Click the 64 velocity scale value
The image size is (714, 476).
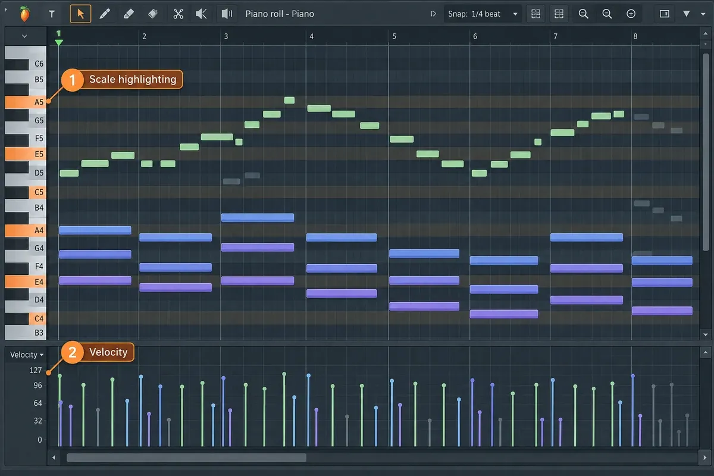pyautogui.click(x=37, y=403)
